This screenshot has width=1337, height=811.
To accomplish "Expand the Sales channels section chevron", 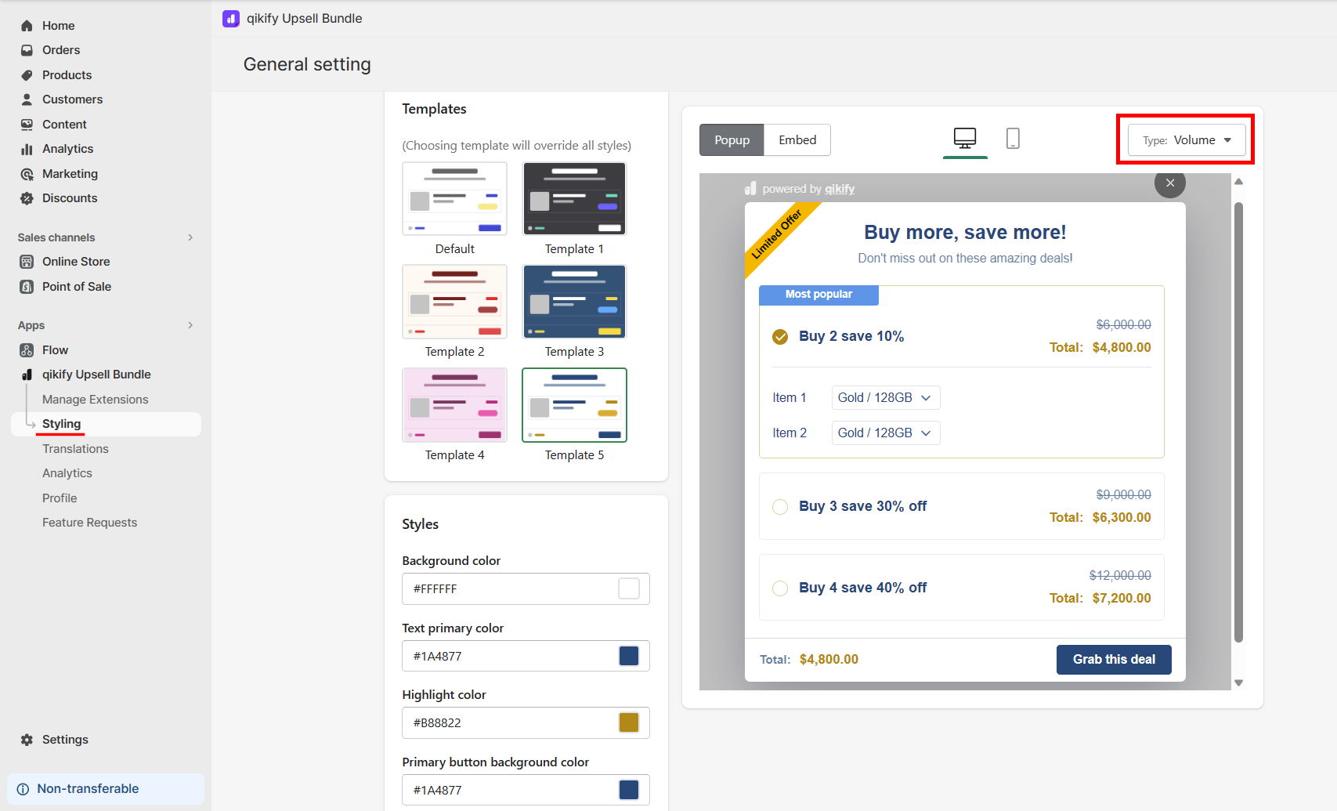I will [x=190, y=237].
